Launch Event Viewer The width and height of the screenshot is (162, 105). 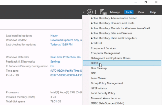coord(122,78)
